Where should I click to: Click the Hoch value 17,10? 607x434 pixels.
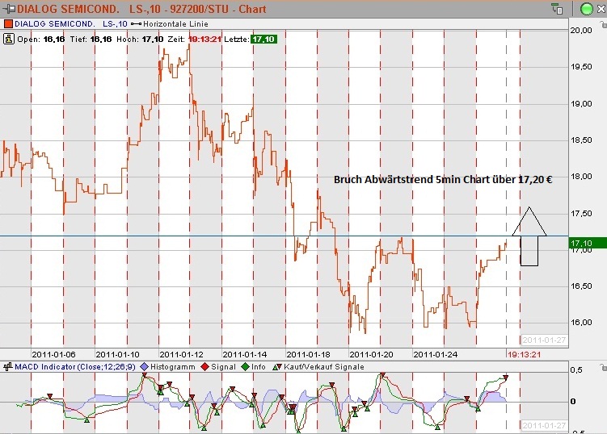pos(153,40)
